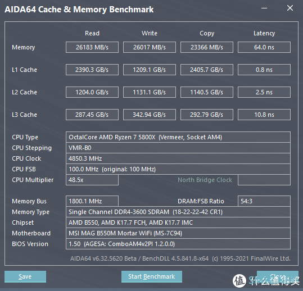The width and height of the screenshot is (303, 291).
Task: Click the empty North Bridge Clock field
Action: (x=264, y=180)
